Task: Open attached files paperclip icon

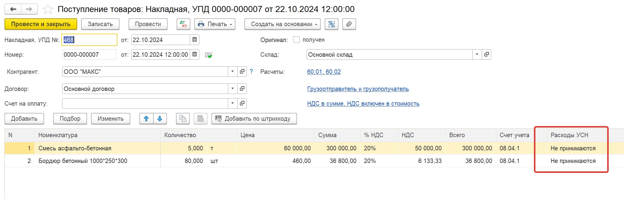Action: [x=349, y=24]
